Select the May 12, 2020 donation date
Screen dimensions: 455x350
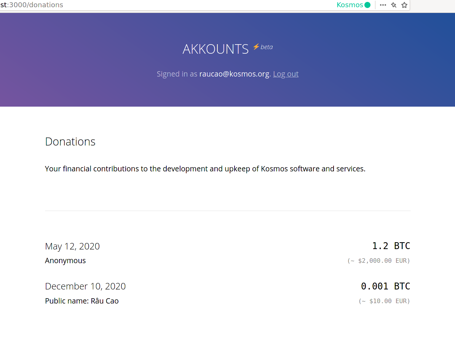72,246
